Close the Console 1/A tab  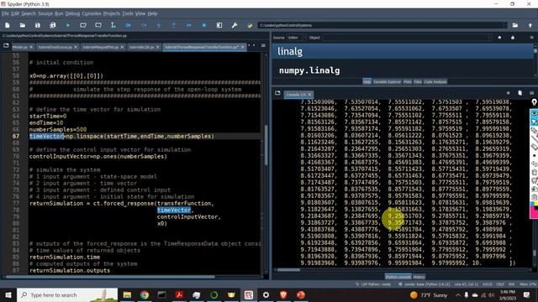click(x=309, y=95)
